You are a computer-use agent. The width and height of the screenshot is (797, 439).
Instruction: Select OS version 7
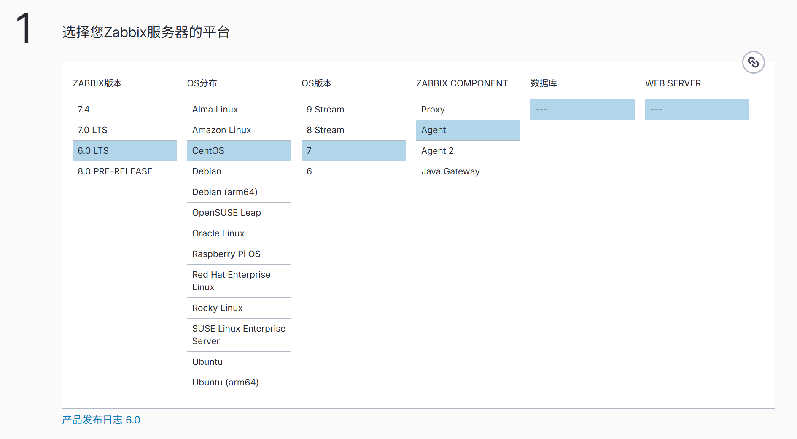pyautogui.click(x=353, y=151)
